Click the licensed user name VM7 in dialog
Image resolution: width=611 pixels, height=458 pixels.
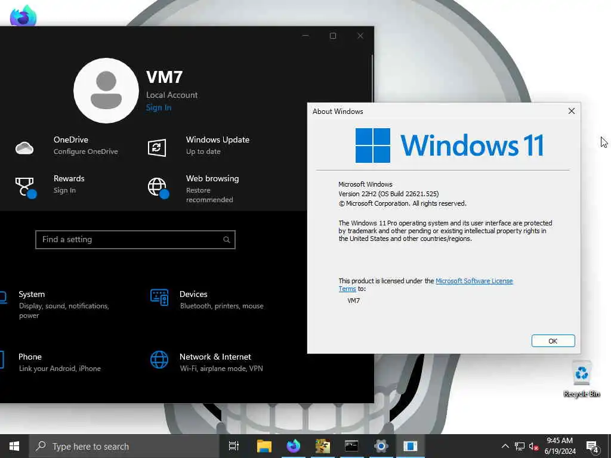(x=353, y=301)
